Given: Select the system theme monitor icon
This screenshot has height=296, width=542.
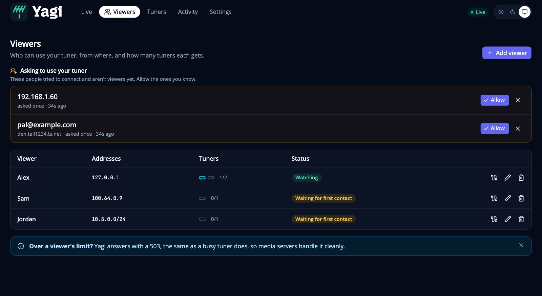Looking at the screenshot, I should (525, 12).
